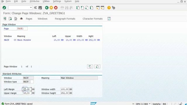Open the Attributes menu
The width and height of the screenshot is (187, 105).
point(34,1)
